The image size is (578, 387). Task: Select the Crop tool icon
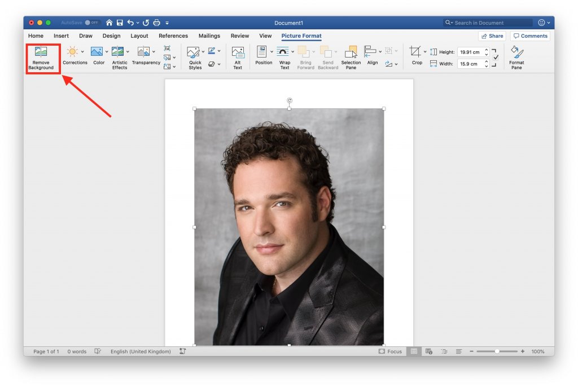pyautogui.click(x=415, y=51)
